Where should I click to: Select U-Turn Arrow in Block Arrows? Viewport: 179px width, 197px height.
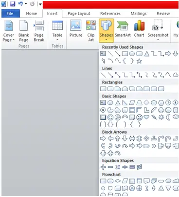(168, 138)
